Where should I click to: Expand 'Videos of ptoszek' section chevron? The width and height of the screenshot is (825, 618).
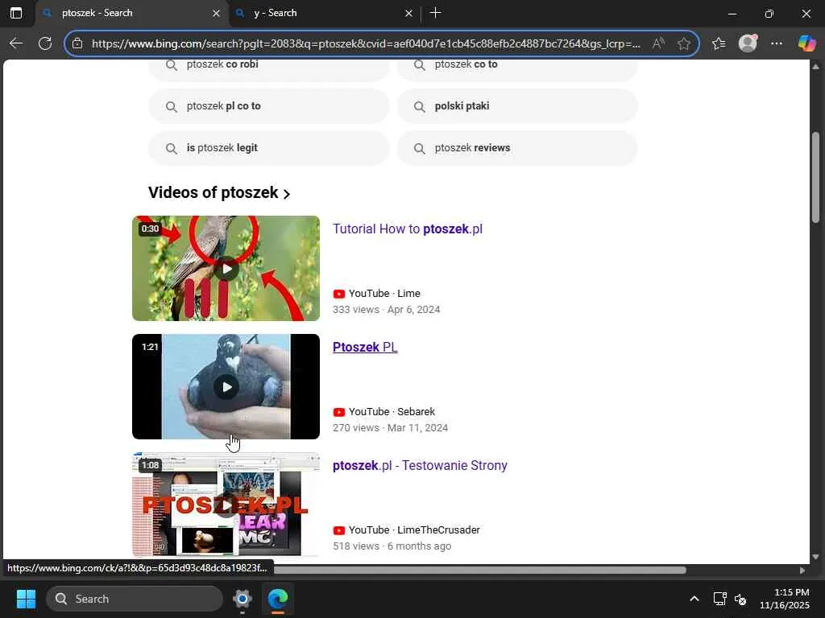click(287, 194)
